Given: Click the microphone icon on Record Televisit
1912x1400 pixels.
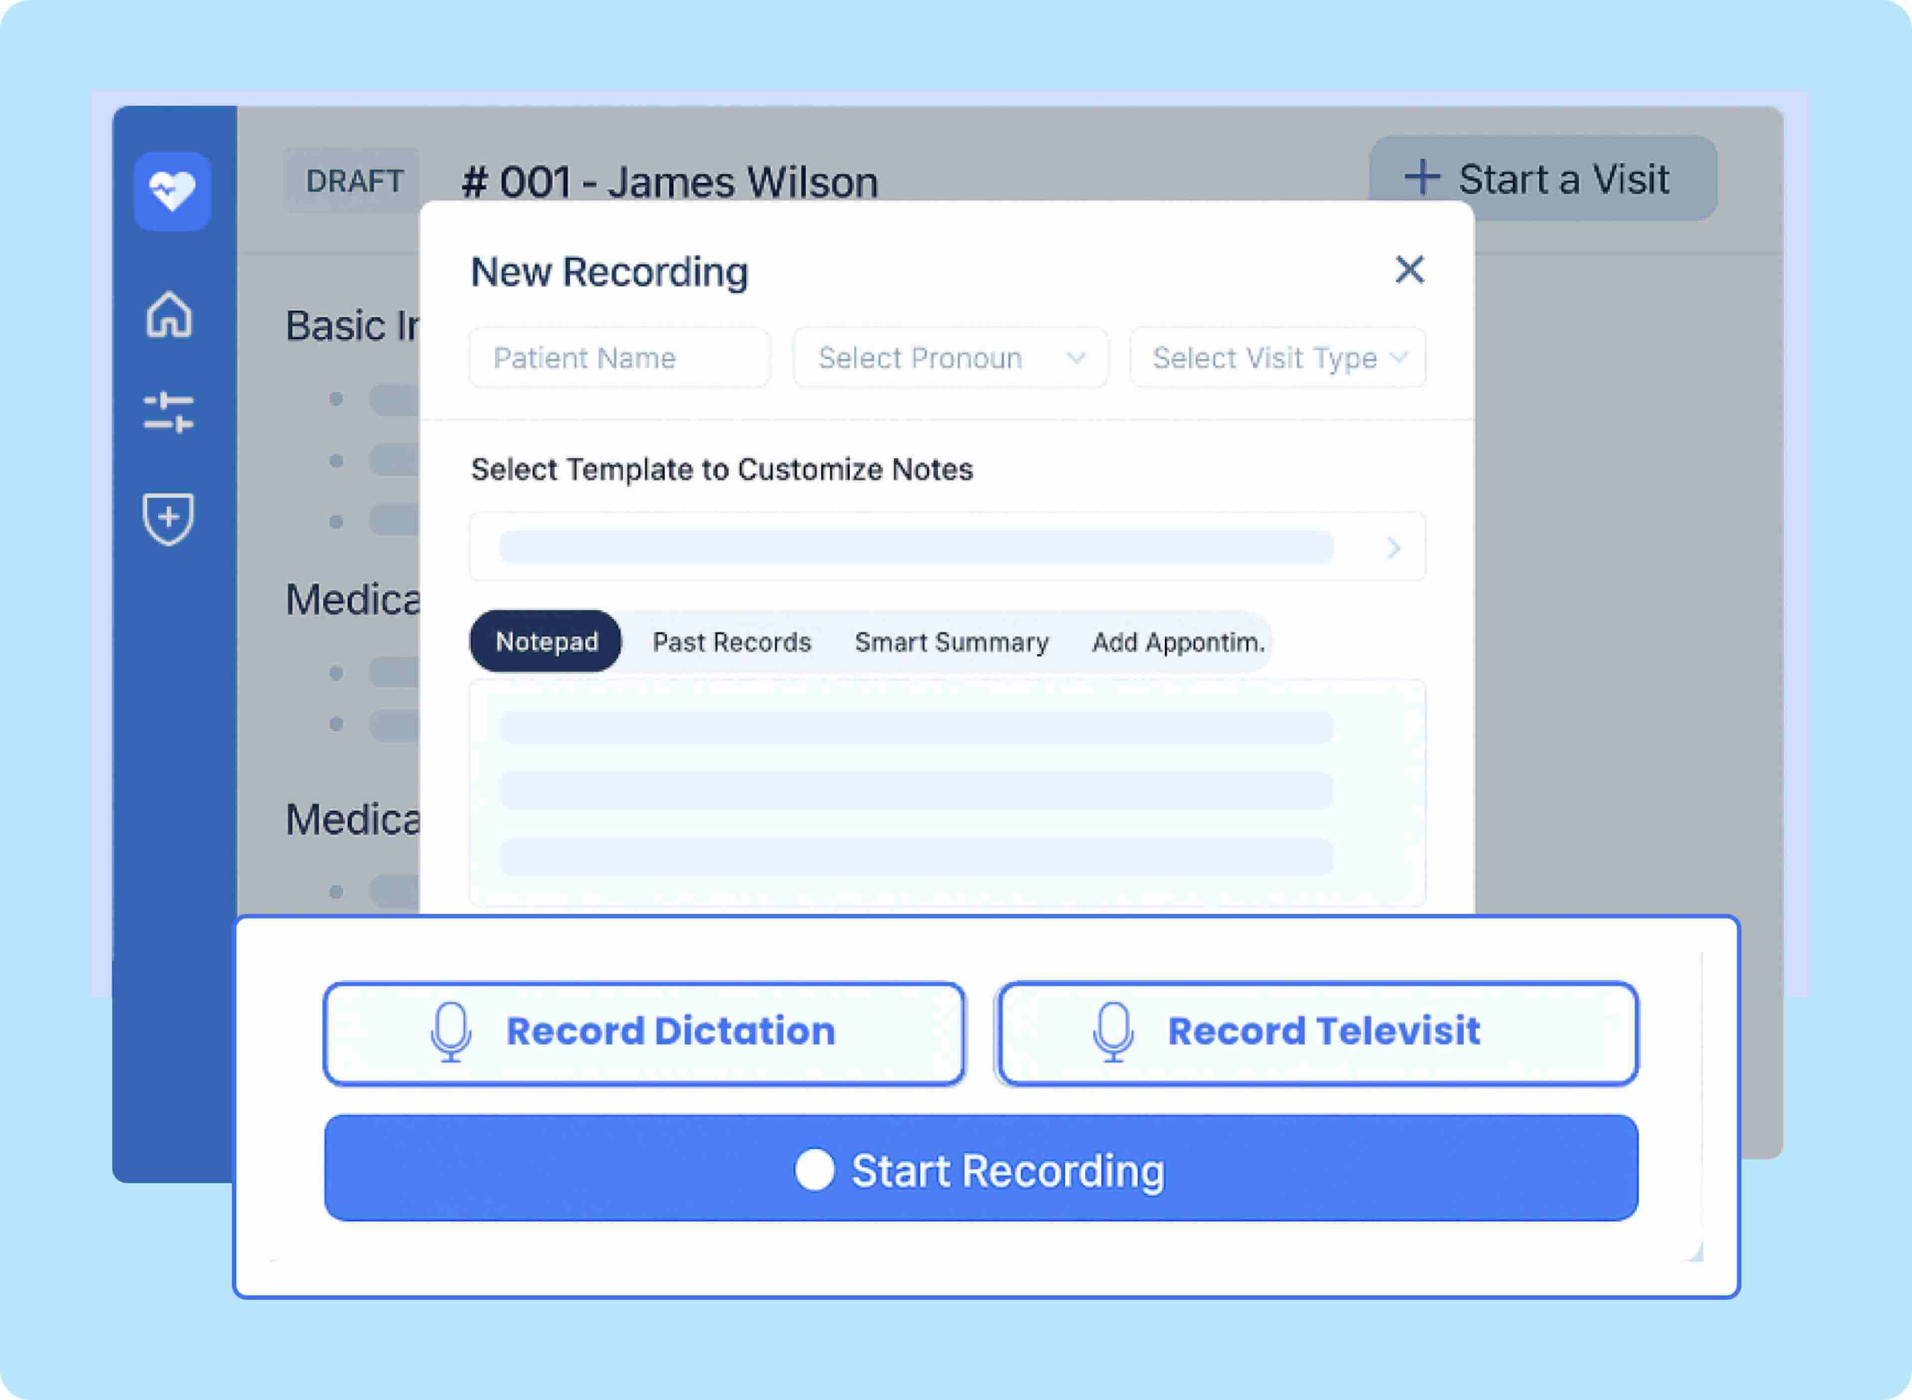Looking at the screenshot, I should pyautogui.click(x=1113, y=1032).
